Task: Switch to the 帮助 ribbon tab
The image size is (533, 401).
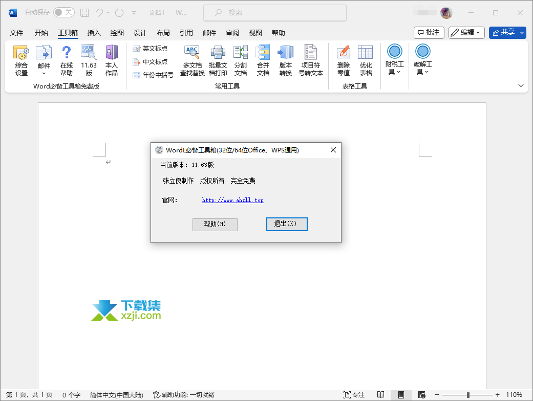Action: (x=279, y=33)
